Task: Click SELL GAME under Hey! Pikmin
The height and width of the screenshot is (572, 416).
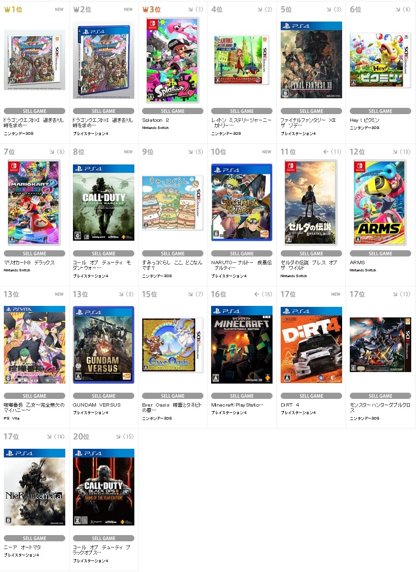Action: [380, 111]
